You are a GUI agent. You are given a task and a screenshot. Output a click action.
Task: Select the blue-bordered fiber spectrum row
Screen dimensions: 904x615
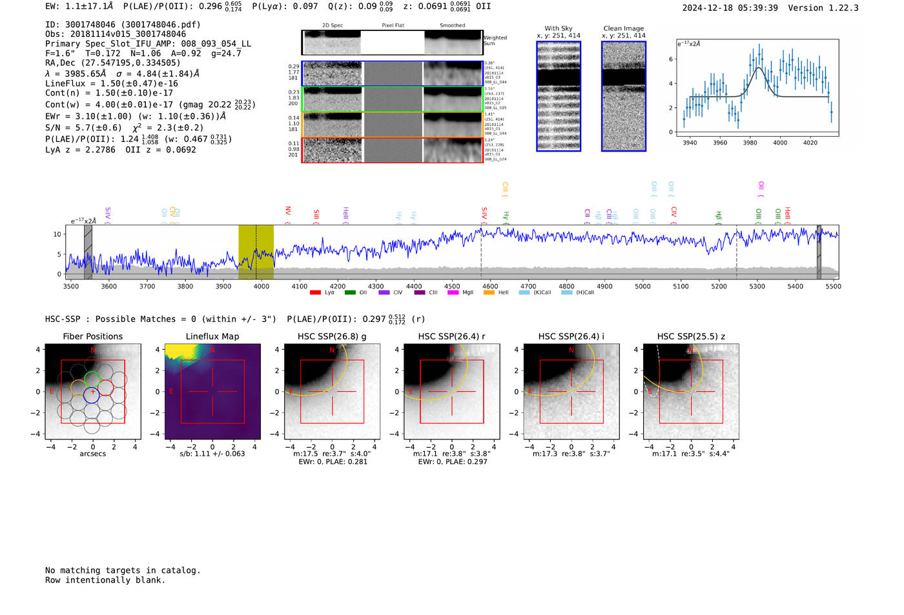click(x=393, y=74)
